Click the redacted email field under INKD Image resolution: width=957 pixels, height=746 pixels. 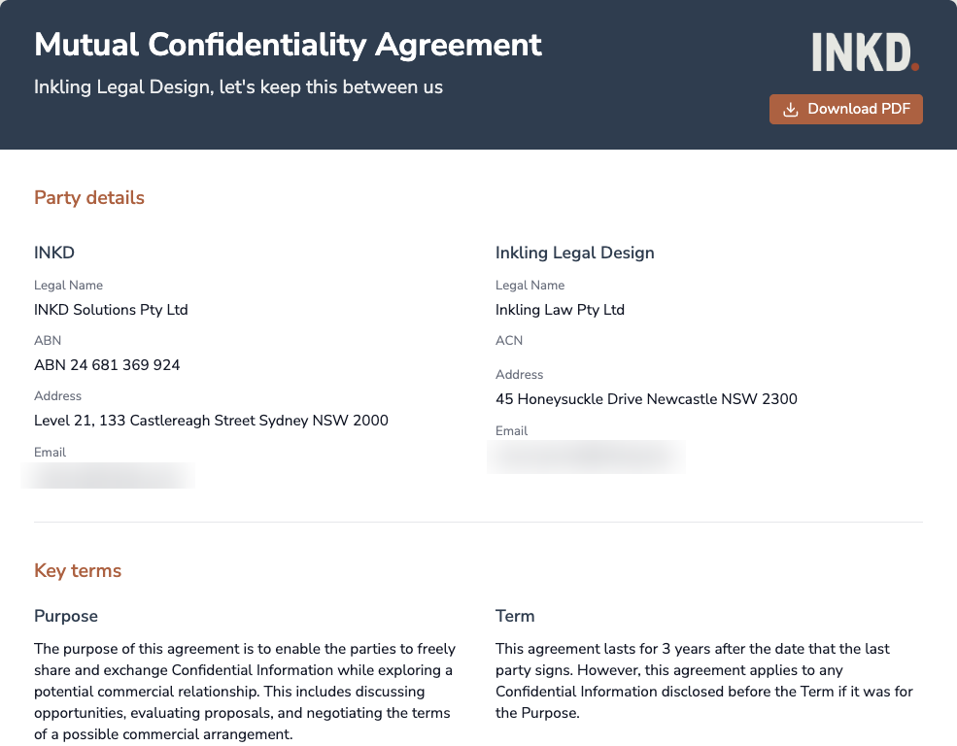click(109, 475)
